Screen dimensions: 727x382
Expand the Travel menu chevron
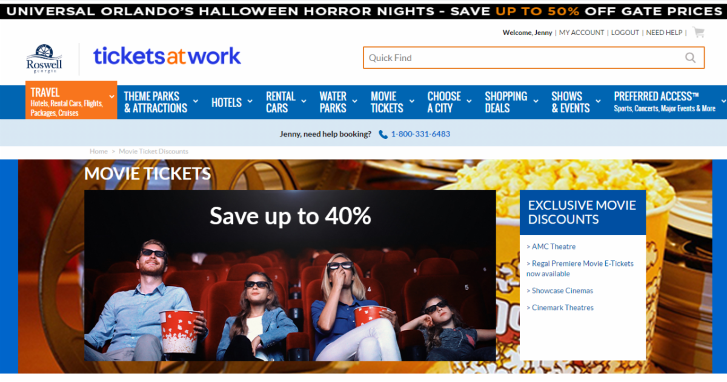point(111,96)
